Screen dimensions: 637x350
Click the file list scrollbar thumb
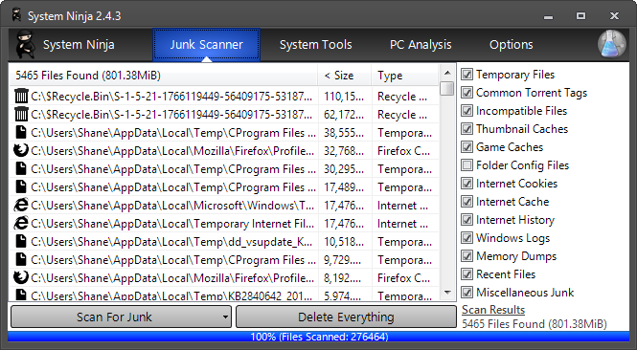pyautogui.click(x=447, y=88)
